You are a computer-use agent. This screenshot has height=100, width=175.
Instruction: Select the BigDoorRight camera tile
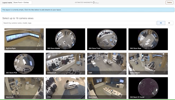[24, 39]
